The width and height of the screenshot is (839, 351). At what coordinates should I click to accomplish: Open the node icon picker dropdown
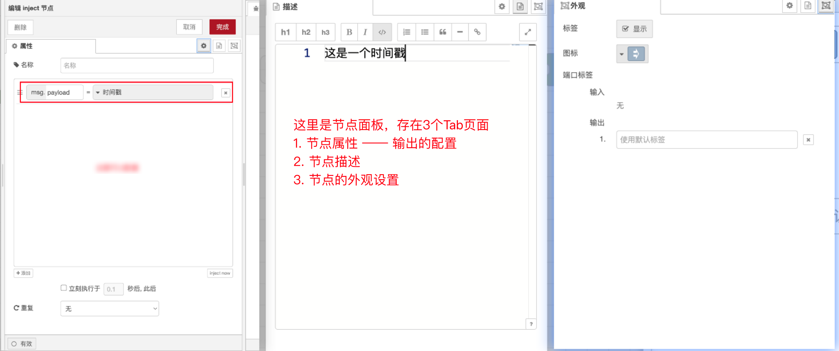[x=632, y=54]
